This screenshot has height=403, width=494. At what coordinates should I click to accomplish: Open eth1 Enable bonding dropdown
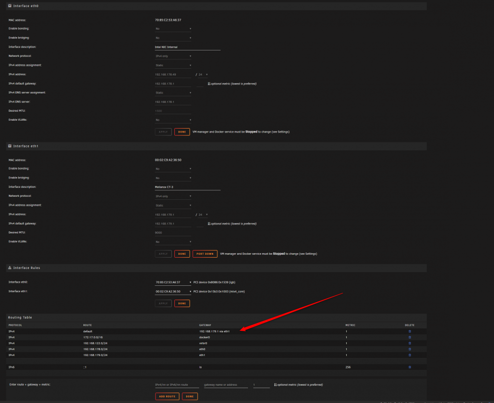click(173, 169)
